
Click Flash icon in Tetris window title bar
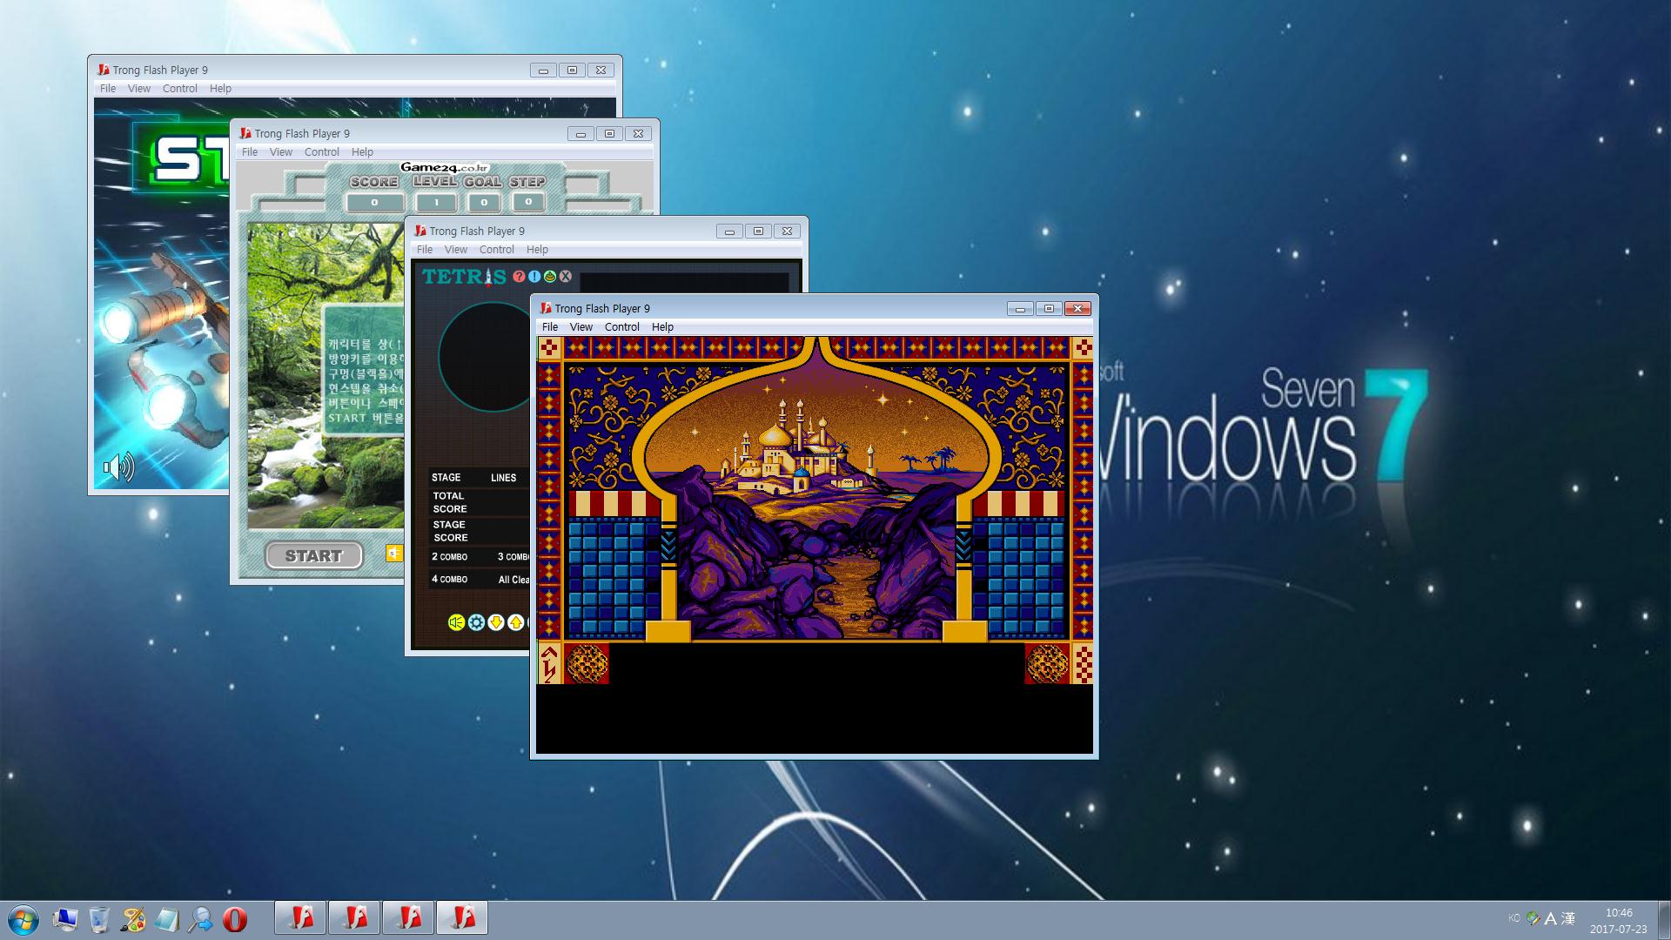coord(420,231)
